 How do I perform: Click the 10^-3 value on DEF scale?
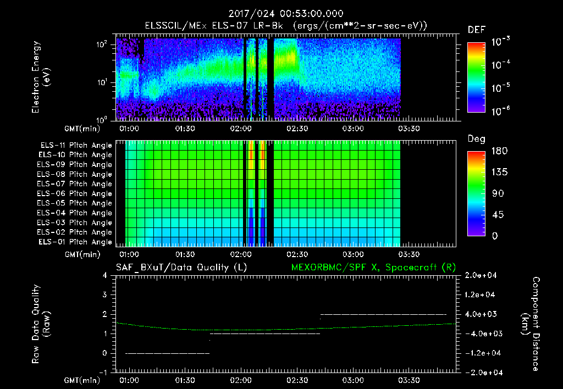click(x=500, y=42)
